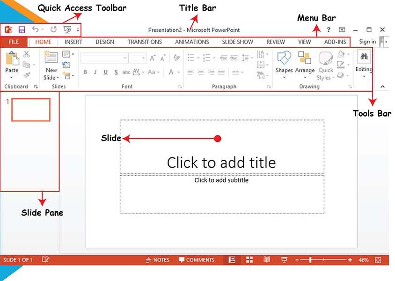Click Clear All Formatting icon
The image size is (395, 281).
click(x=177, y=58)
